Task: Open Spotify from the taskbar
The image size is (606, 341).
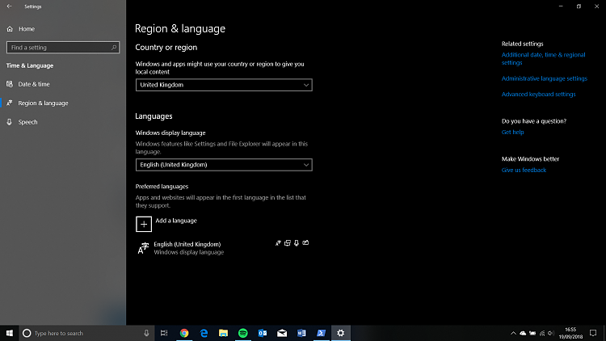Action: coord(243,333)
